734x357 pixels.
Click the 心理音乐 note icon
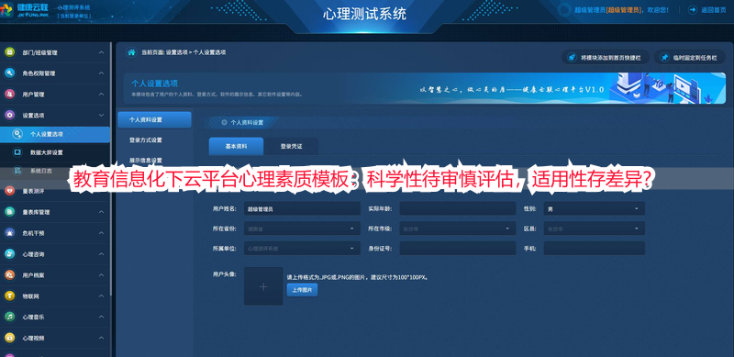9,317
